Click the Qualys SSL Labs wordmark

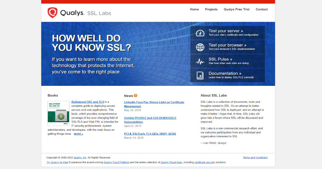(x=86, y=13)
